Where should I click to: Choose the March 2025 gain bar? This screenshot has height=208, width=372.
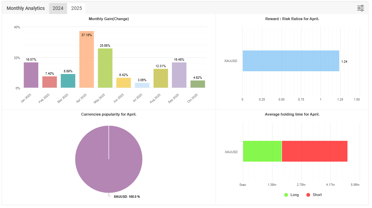click(68, 81)
